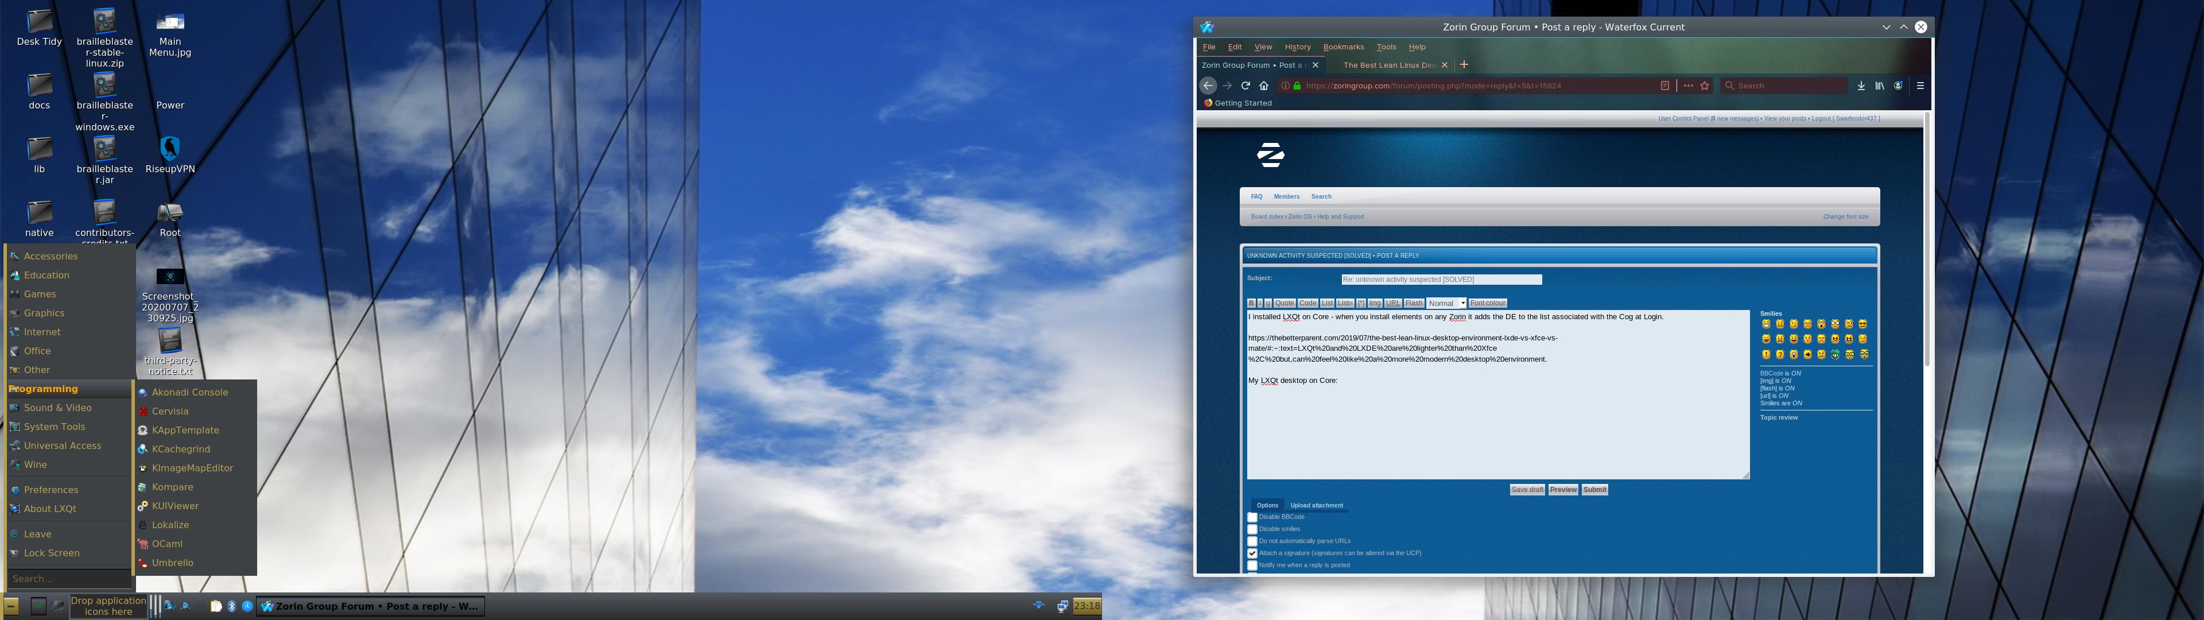Viewport: 2204px width, 620px height.
Task: Toggle reader view icon in address bar
Action: pyautogui.click(x=1665, y=86)
